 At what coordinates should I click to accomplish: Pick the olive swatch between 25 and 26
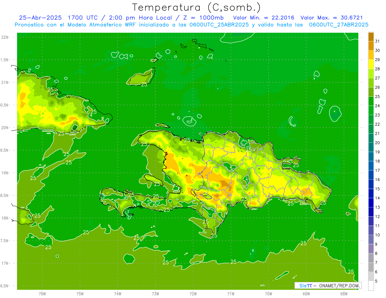click(x=371, y=92)
